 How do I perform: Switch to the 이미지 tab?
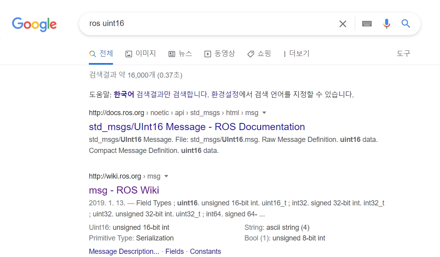click(x=141, y=54)
